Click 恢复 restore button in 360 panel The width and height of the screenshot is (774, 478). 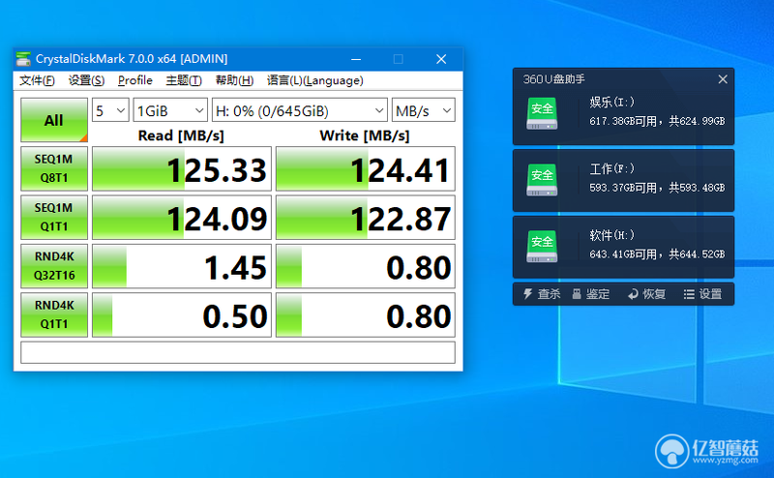coord(646,294)
